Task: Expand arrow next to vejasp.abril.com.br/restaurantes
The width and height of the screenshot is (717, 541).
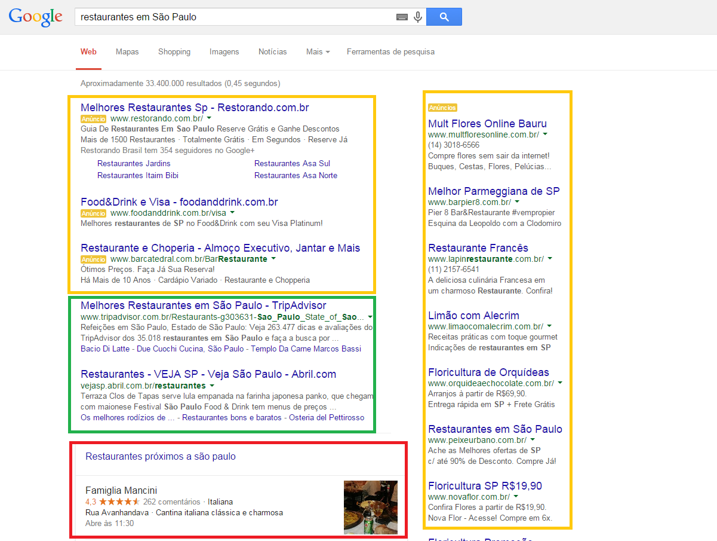Action: (x=212, y=386)
